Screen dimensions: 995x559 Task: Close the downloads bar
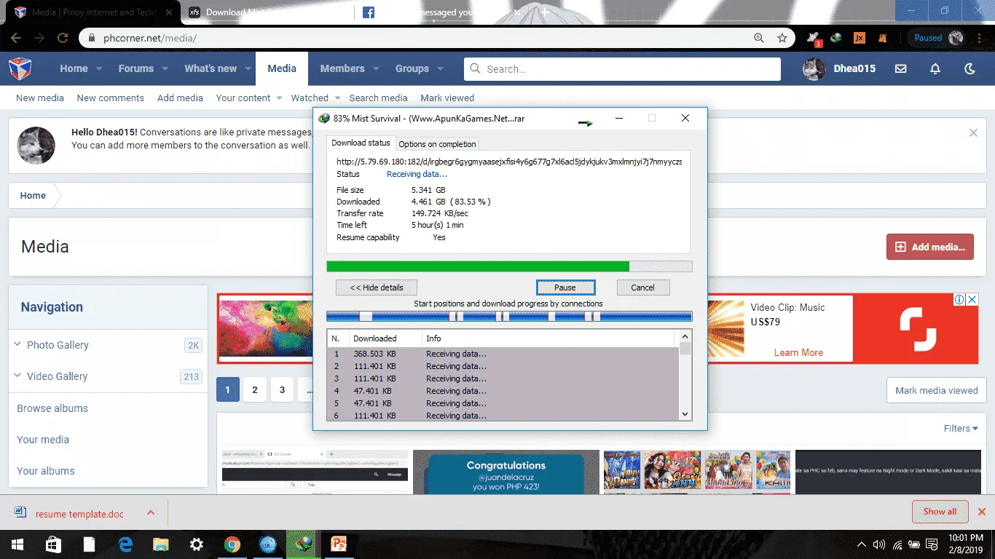982,512
